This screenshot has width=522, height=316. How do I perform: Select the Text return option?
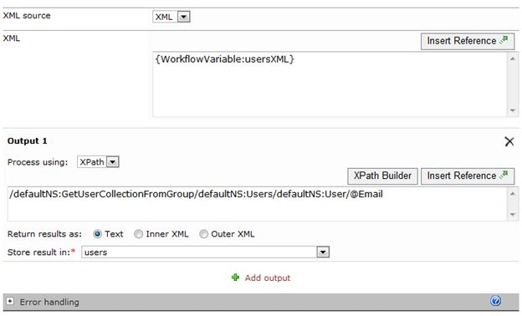[x=97, y=234]
